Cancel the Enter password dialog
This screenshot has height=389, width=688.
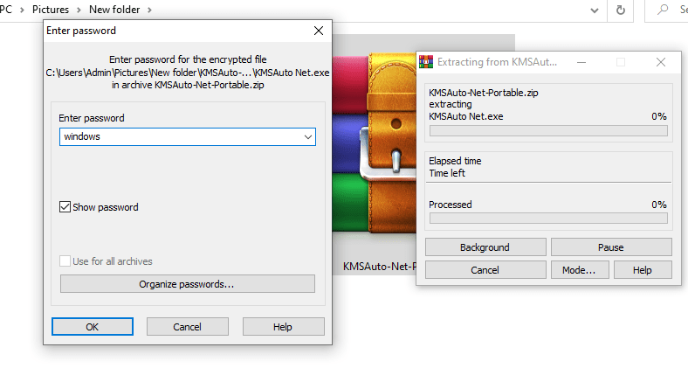[x=188, y=327]
